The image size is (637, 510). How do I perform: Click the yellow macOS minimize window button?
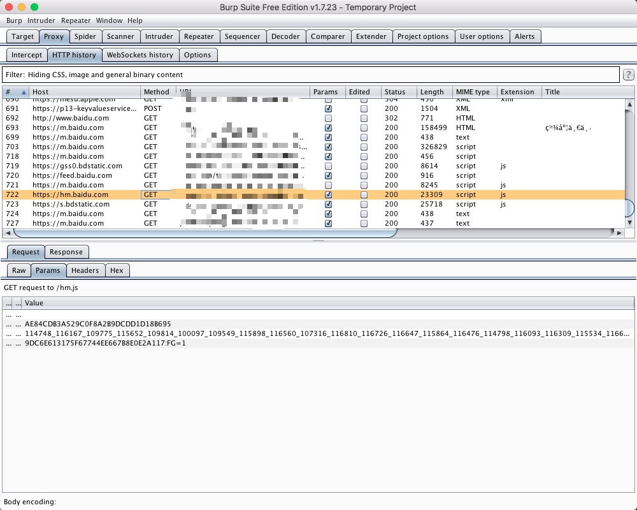tap(22, 7)
